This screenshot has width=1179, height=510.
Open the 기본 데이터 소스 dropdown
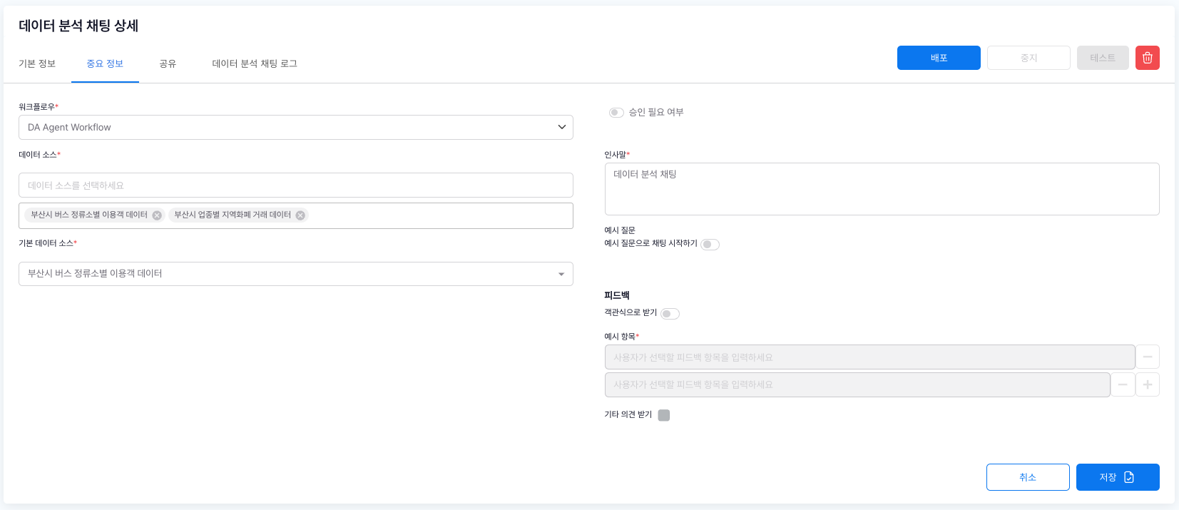pyautogui.click(x=295, y=274)
